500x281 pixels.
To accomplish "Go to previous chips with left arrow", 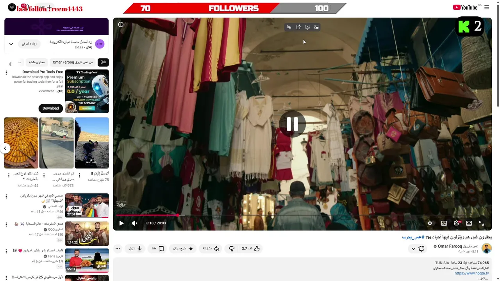I will (x=11, y=64).
